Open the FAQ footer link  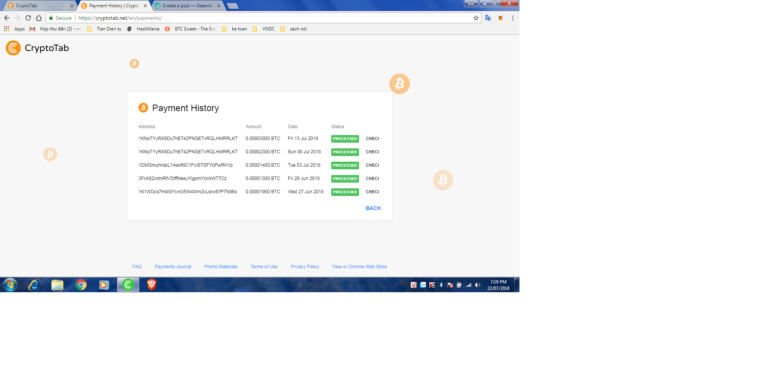137,267
